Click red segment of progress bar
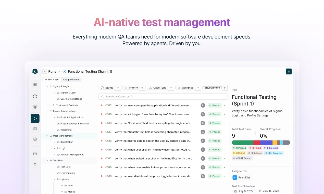Image resolution: width=324 pixels, height=194 pixels. [x=257, y=143]
